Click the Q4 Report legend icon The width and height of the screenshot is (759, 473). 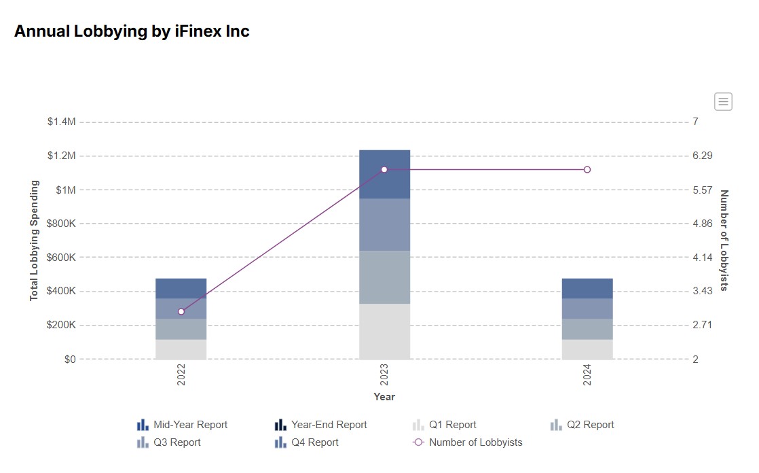pyautogui.click(x=280, y=442)
